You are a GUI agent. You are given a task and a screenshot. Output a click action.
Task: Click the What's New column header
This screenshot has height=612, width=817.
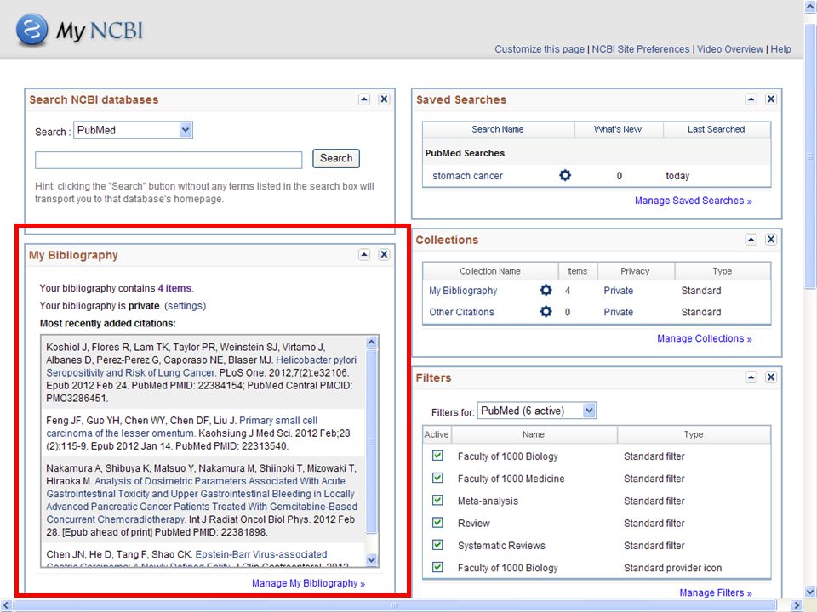pyautogui.click(x=618, y=129)
